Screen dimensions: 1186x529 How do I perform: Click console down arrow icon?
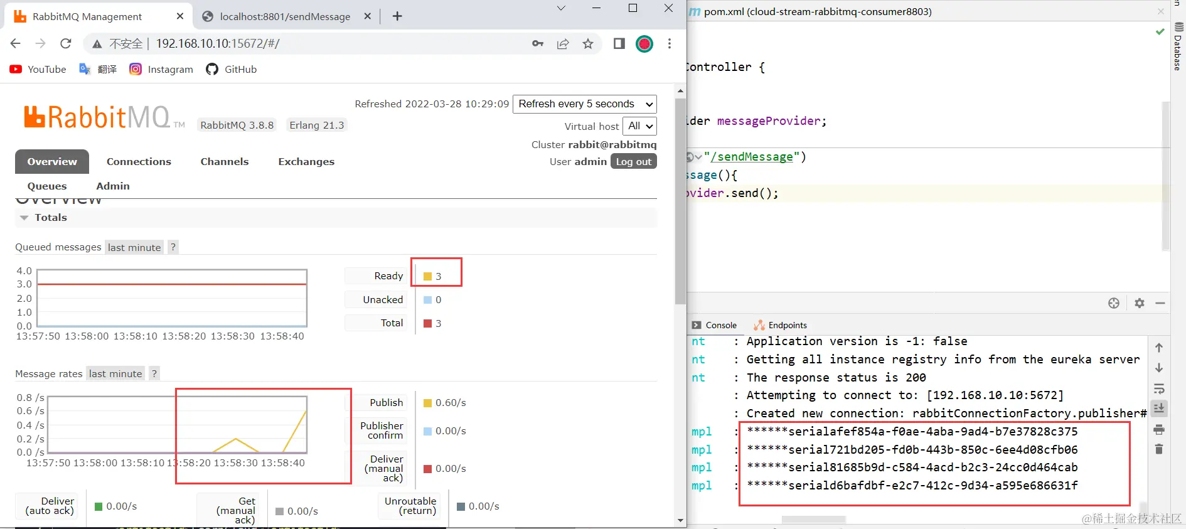click(1159, 368)
